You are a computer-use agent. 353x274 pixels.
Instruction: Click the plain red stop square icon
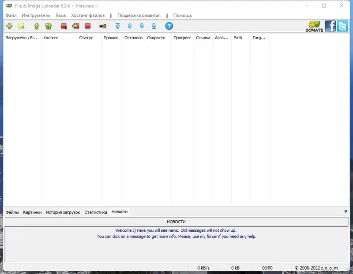[88, 26]
